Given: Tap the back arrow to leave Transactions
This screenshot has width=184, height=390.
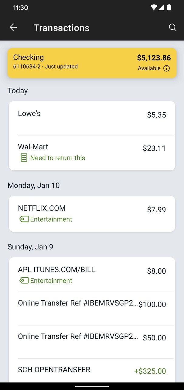Looking at the screenshot, I should click(x=13, y=27).
